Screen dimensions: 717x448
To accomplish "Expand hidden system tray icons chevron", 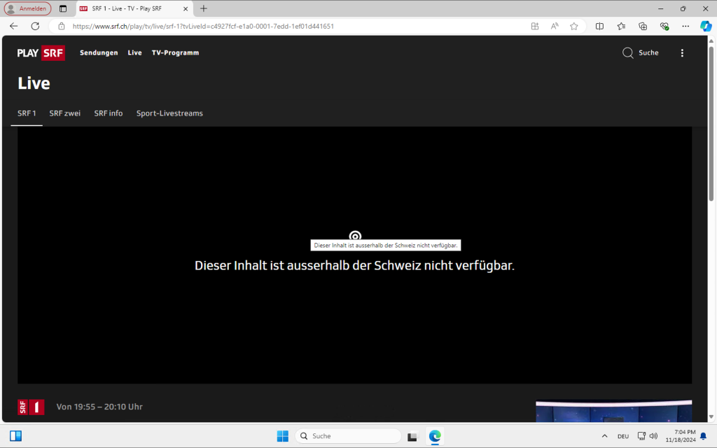I will (604, 436).
